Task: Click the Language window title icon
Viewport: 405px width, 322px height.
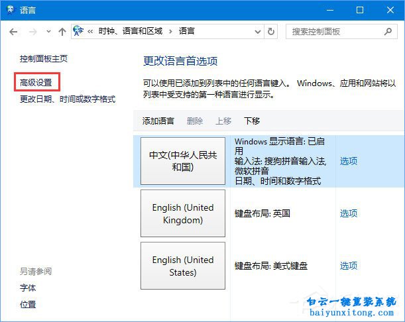Action: pos(11,10)
